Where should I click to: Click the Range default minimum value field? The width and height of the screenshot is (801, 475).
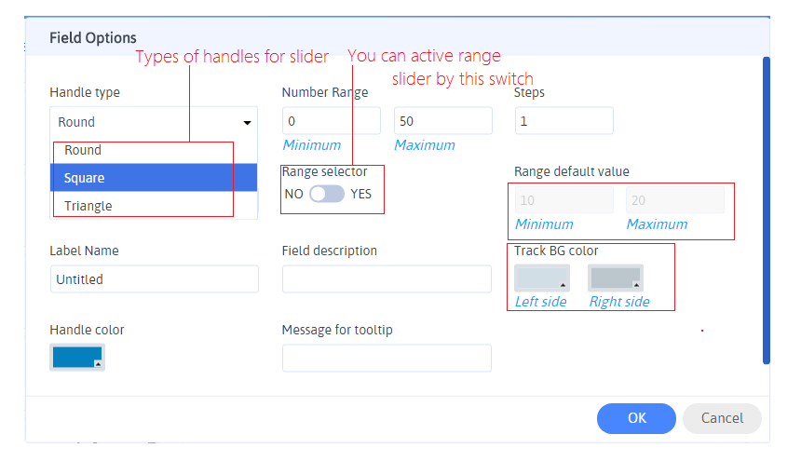point(563,200)
